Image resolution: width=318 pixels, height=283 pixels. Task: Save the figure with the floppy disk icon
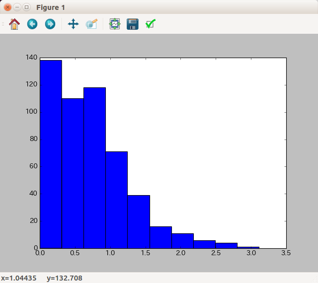tap(132, 24)
